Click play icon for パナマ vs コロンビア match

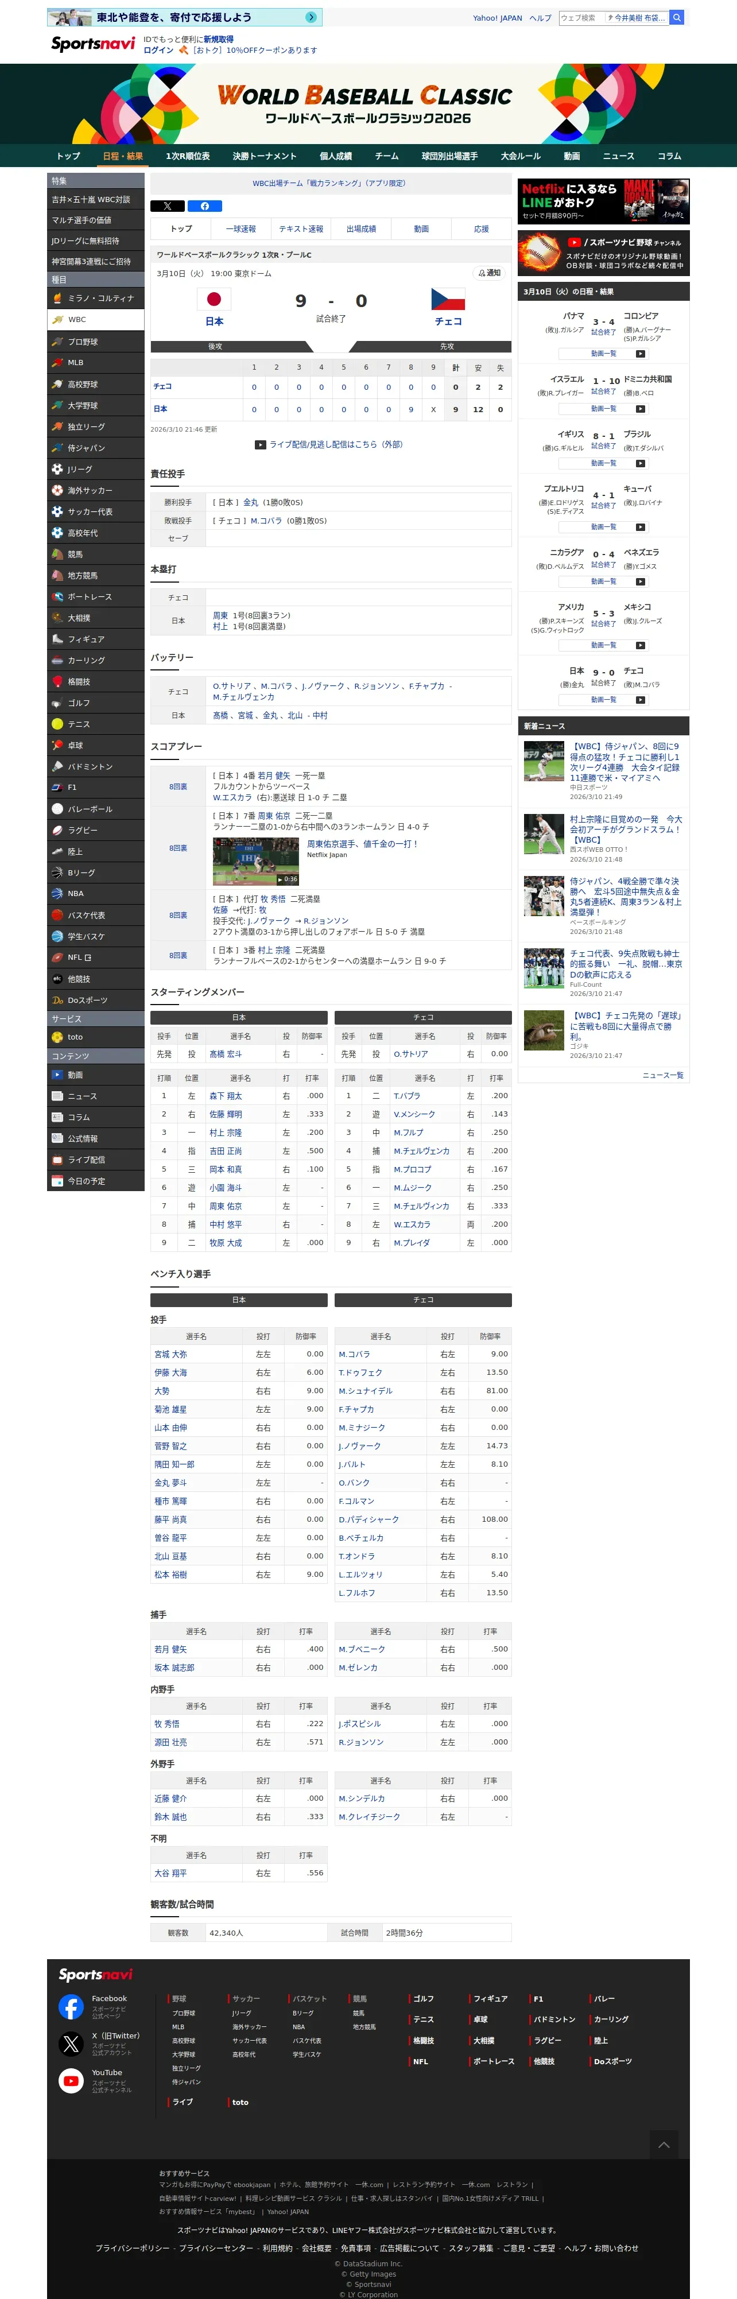[641, 354]
